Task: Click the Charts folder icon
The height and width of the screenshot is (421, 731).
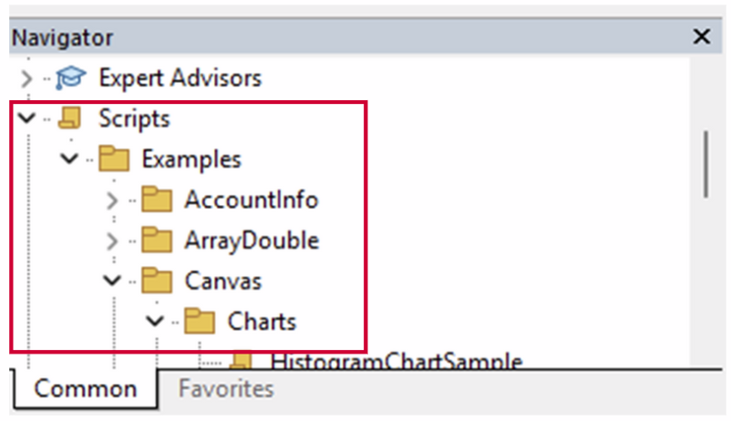Action: (200, 321)
